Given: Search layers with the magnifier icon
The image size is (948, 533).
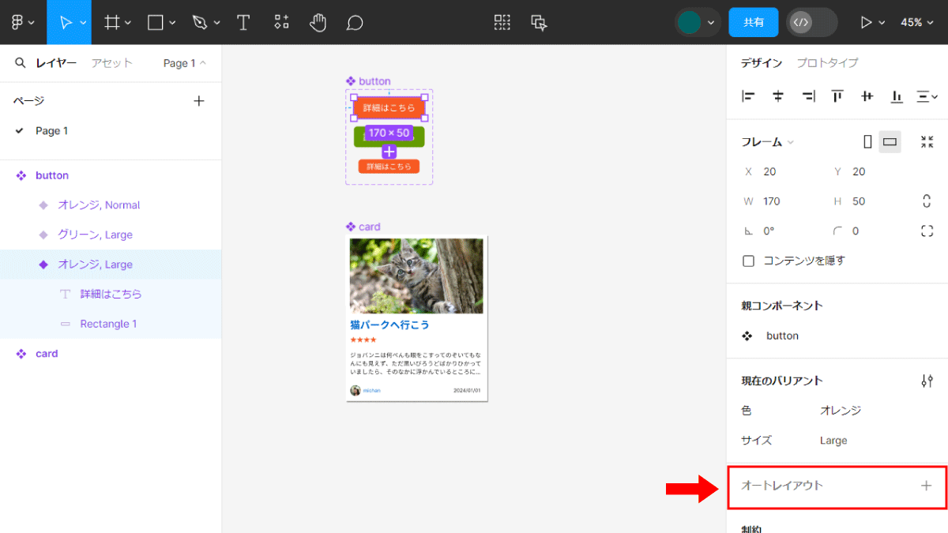Looking at the screenshot, I should click(x=21, y=63).
